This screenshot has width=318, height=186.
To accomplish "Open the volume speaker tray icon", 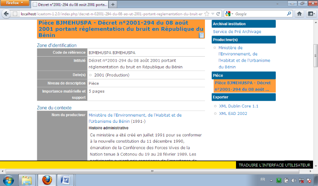I will 294,180.
